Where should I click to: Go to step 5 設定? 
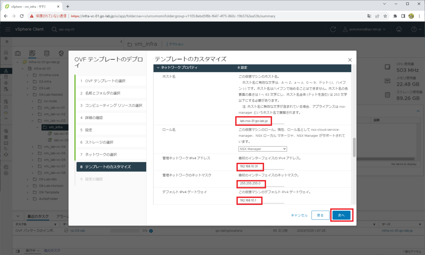(x=111, y=130)
